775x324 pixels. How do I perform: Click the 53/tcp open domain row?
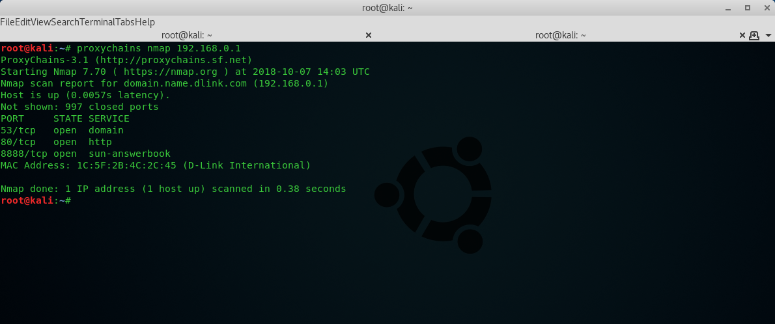coord(62,130)
